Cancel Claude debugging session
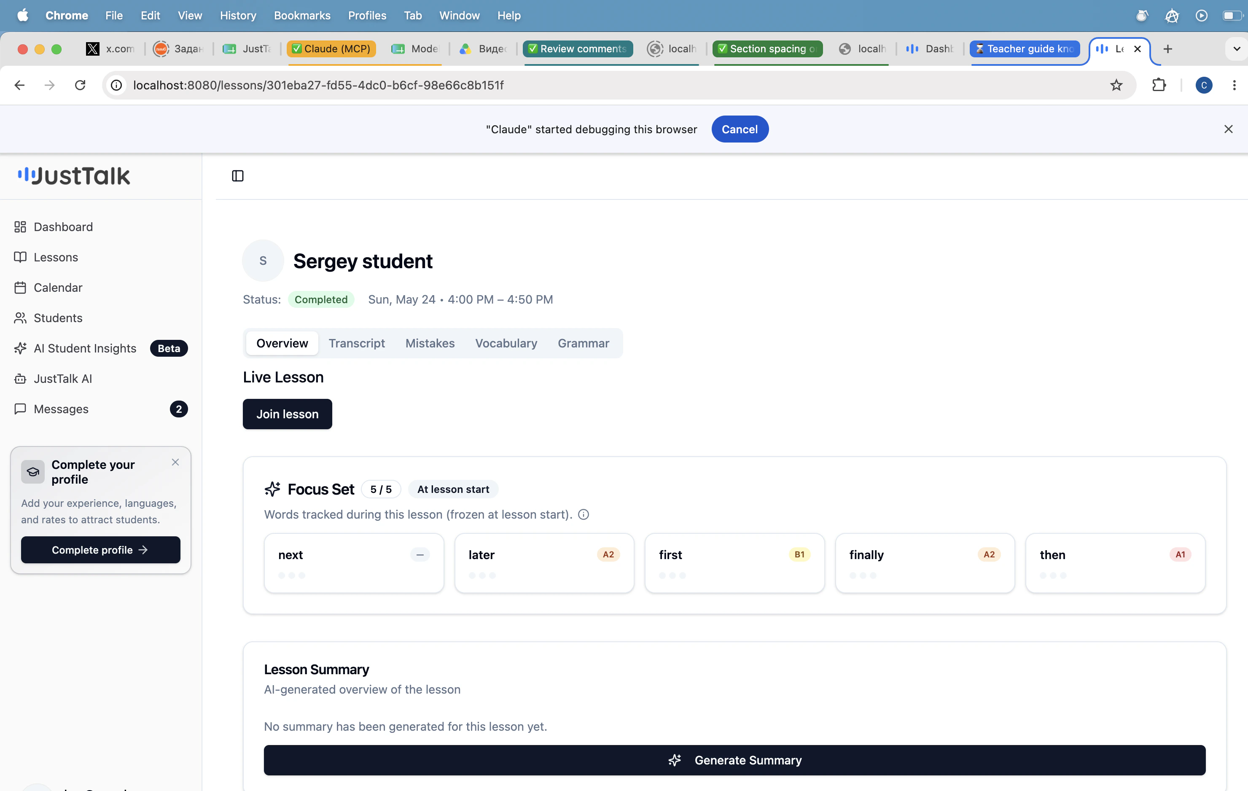The height and width of the screenshot is (791, 1248). (740, 129)
